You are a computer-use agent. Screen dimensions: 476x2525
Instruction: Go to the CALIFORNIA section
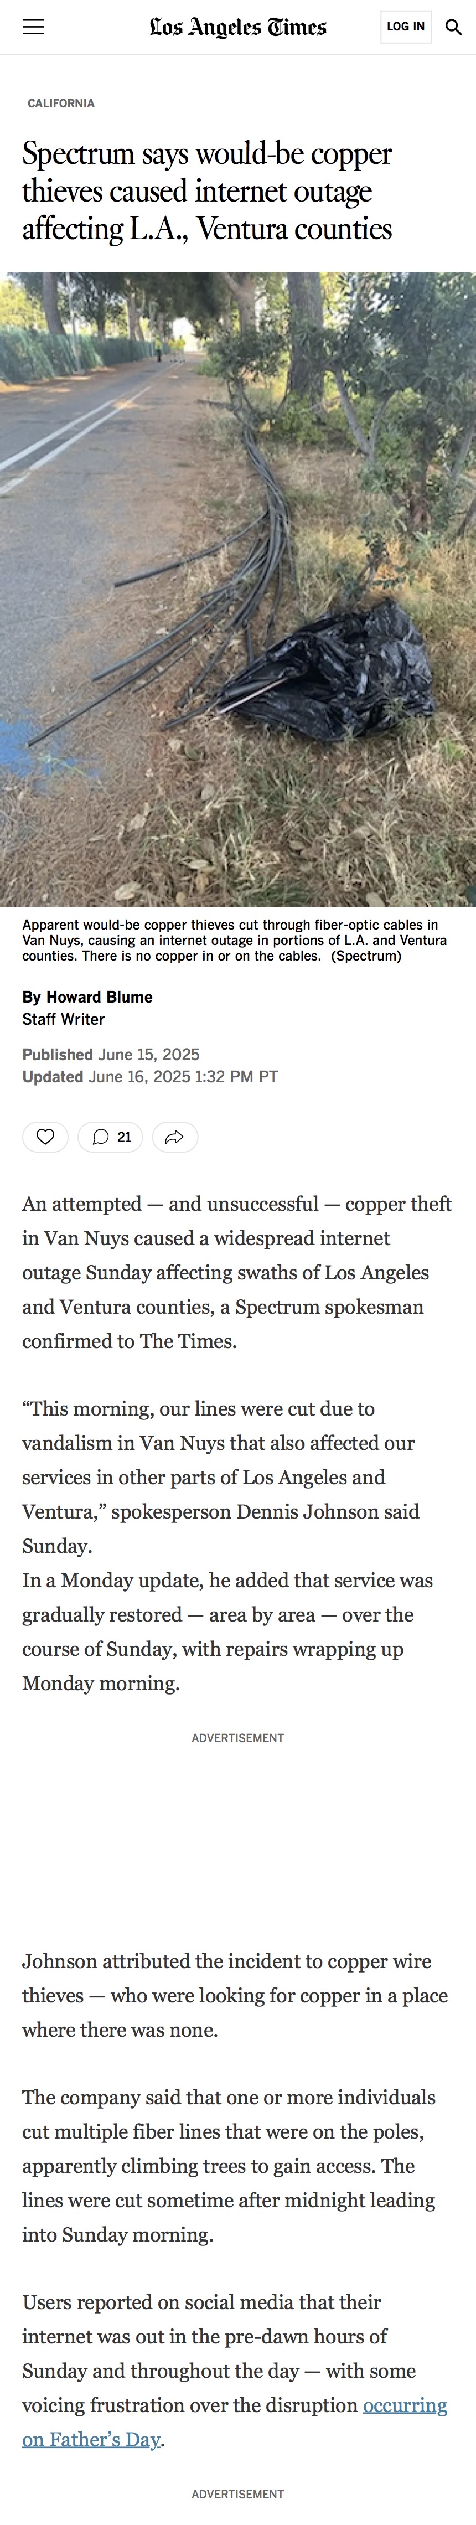pos(61,103)
